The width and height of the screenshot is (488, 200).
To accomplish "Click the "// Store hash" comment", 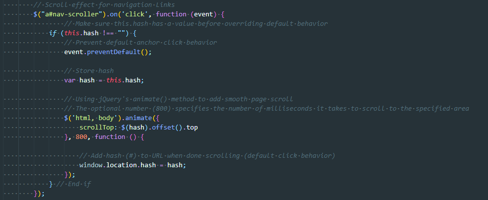I will 89,70.
